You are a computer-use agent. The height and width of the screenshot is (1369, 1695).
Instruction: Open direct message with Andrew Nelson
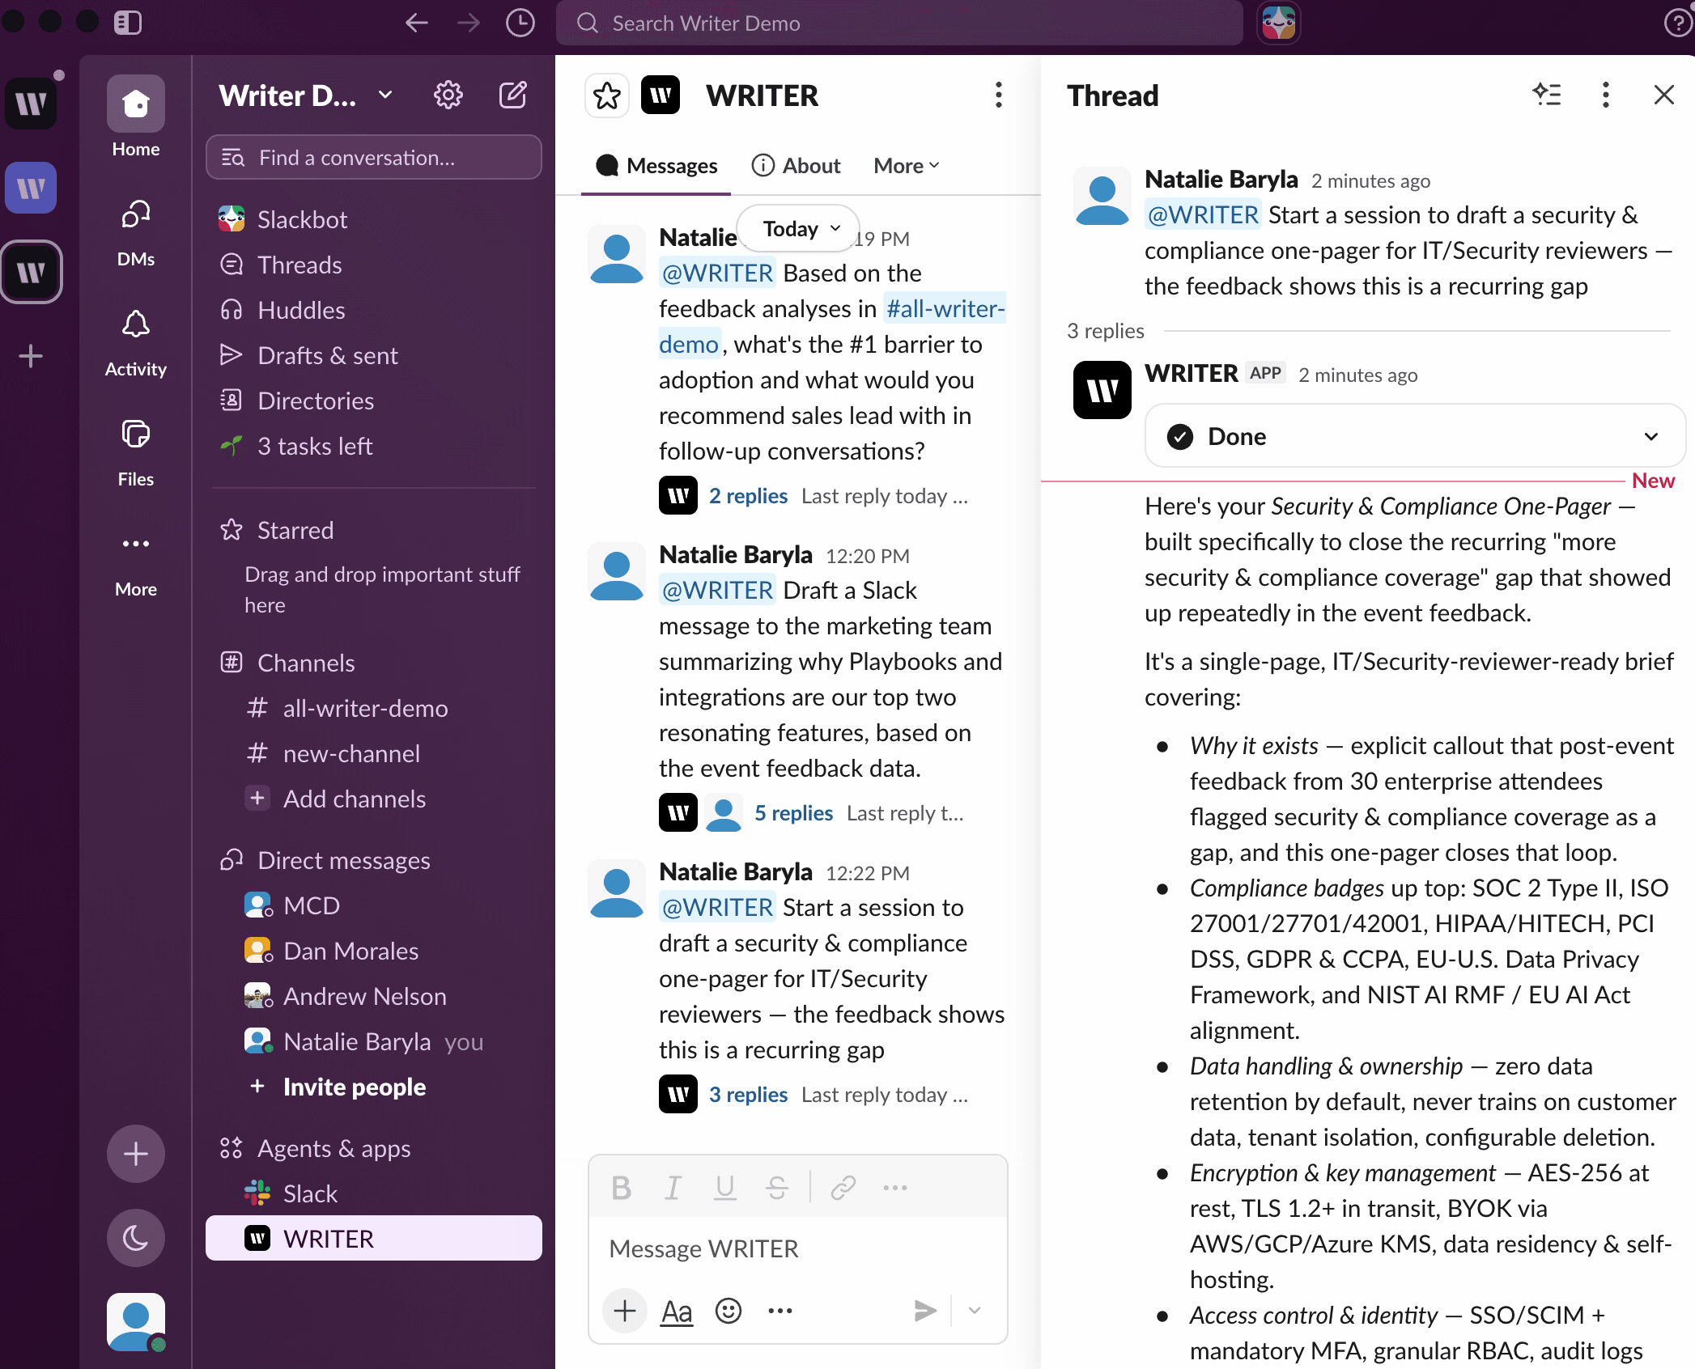(374, 996)
